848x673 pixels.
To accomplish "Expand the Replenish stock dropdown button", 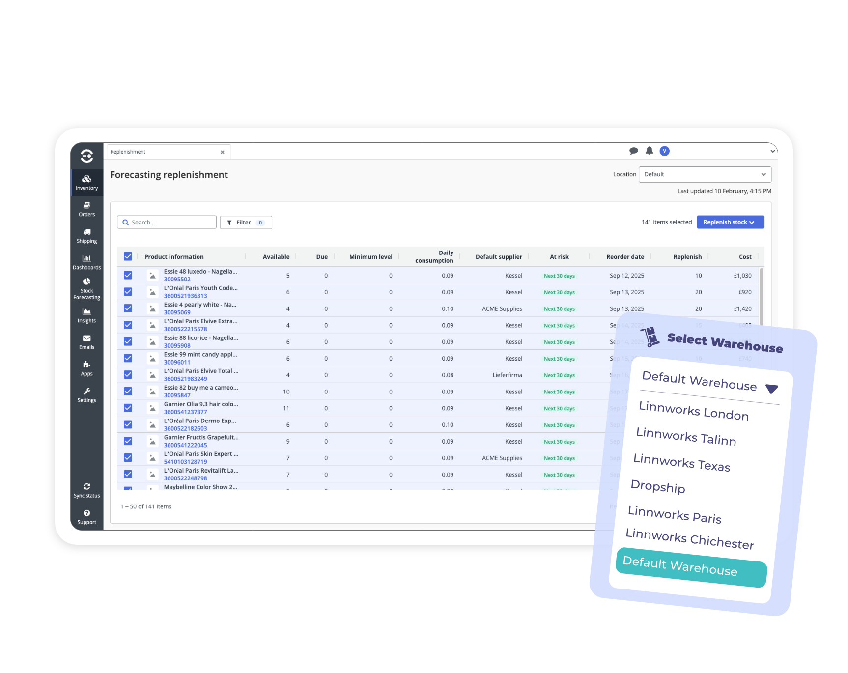I will [730, 222].
